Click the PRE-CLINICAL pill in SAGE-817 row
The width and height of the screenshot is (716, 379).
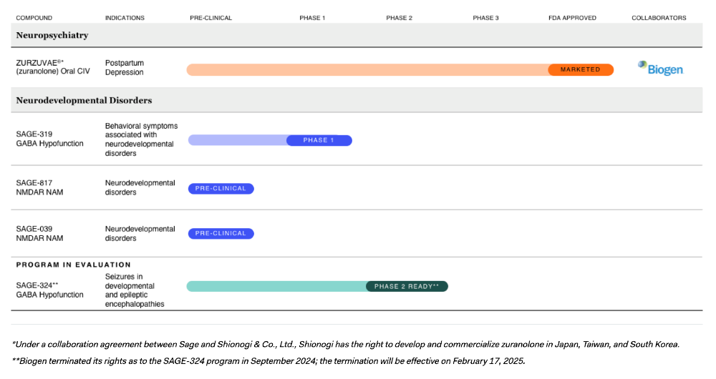pos(221,188)
